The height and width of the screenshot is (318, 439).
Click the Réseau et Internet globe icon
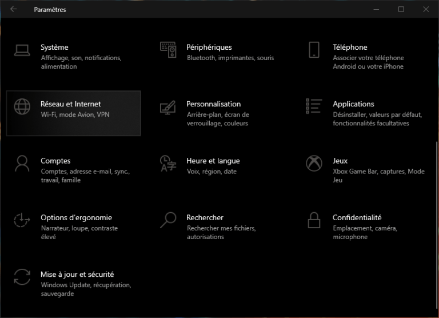click(x=22, y=107)
